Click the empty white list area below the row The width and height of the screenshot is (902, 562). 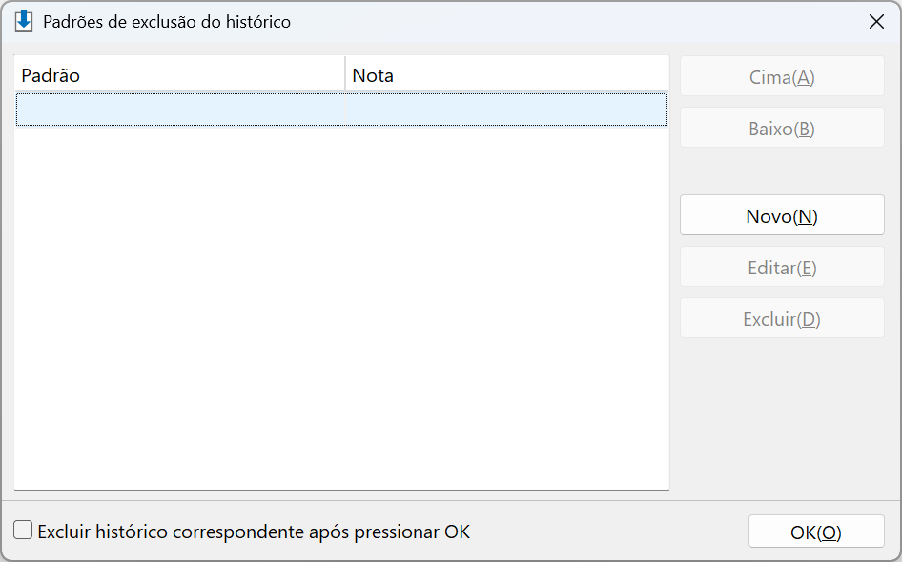pyautogui.click(x=341, y=308)
